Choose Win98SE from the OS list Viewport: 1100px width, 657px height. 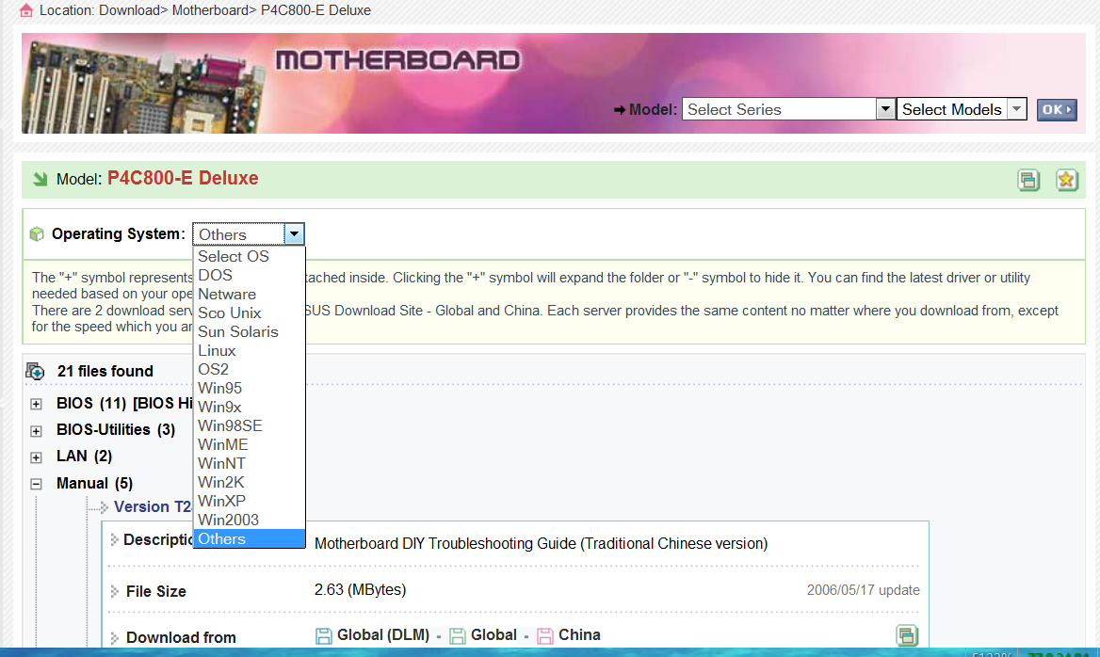click(x=249, y=426)
